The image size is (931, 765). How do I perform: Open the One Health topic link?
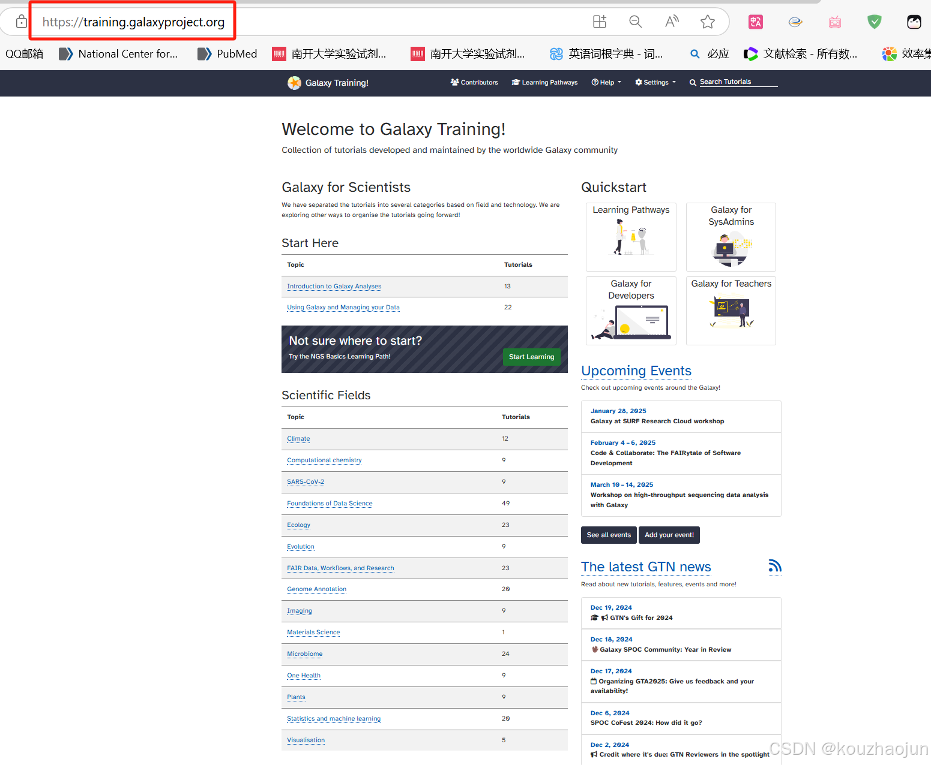(x=304, y=676)
